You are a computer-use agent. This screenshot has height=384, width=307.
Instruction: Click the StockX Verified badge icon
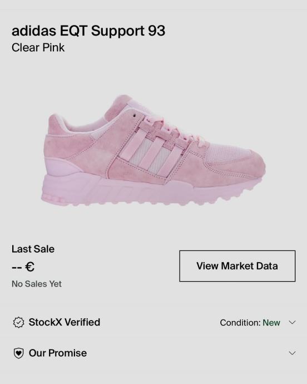coord(18,322)
